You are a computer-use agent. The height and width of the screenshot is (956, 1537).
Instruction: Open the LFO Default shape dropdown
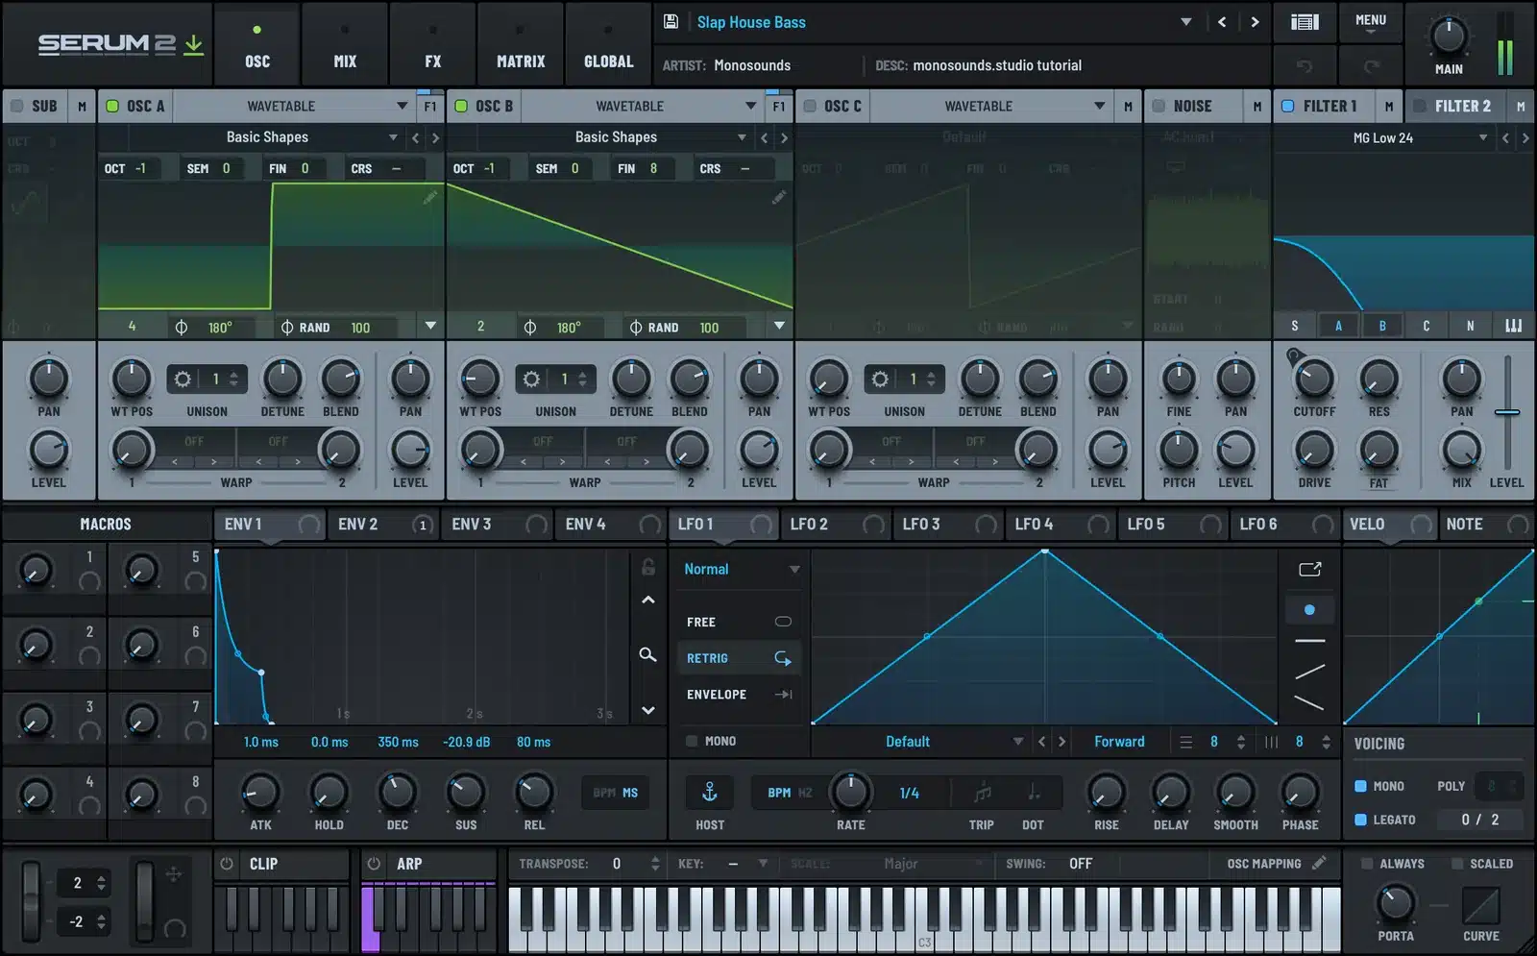[x=920, y=742]
